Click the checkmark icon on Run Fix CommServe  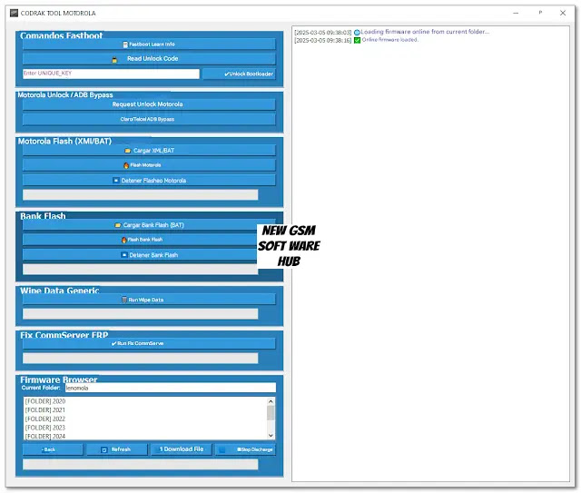pos(113,344)
